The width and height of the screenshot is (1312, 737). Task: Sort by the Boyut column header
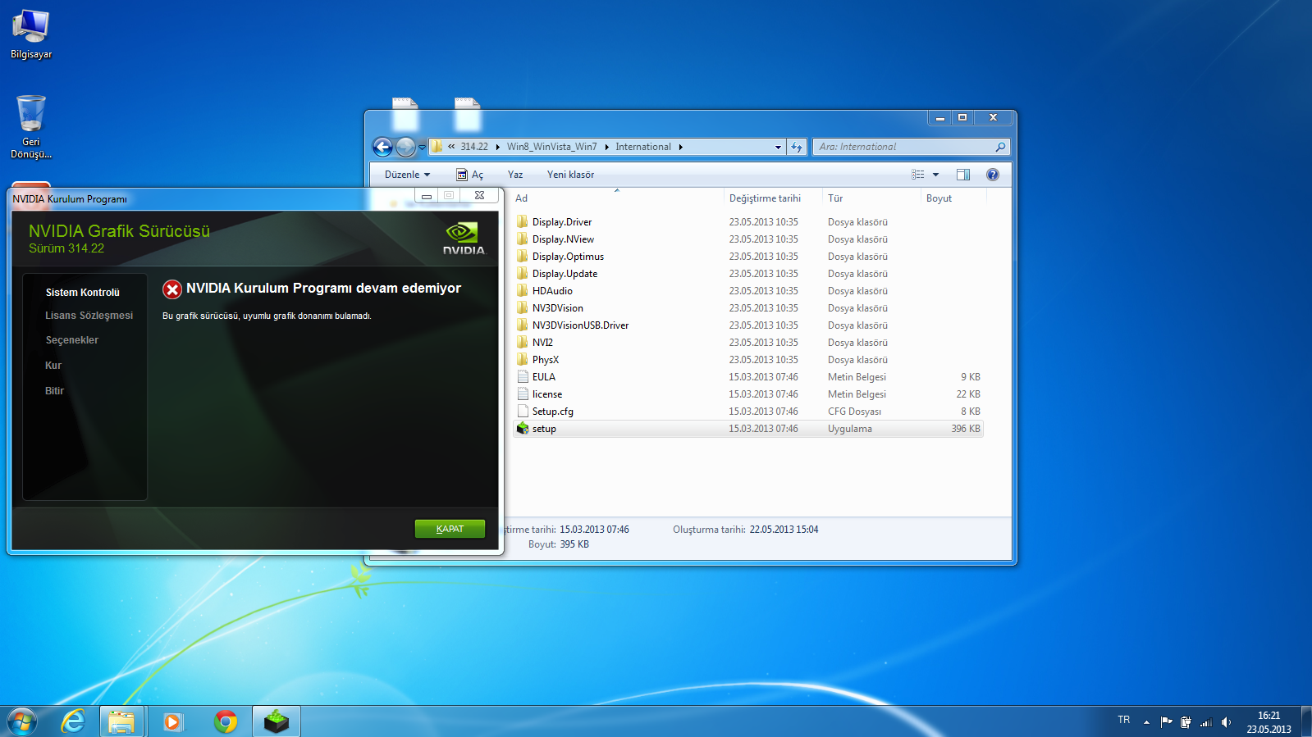point(952,198)
